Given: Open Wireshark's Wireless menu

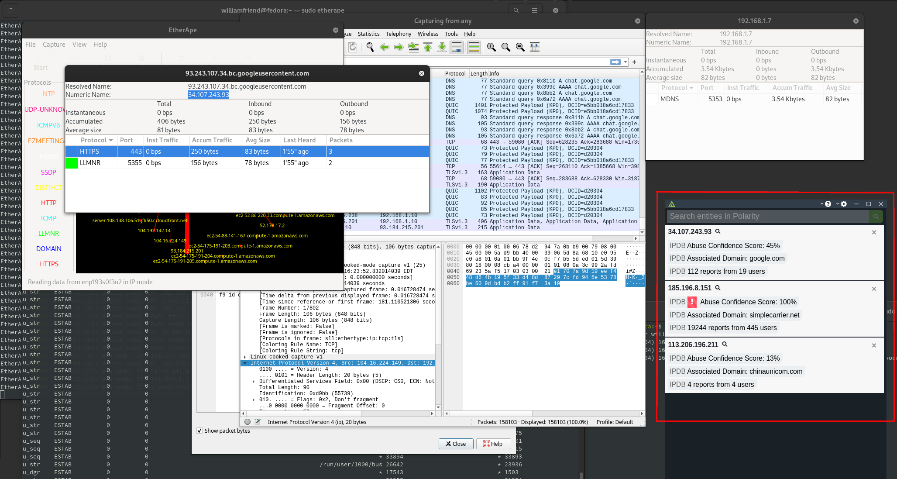Looking at the screenshot, I should point(428,34).
